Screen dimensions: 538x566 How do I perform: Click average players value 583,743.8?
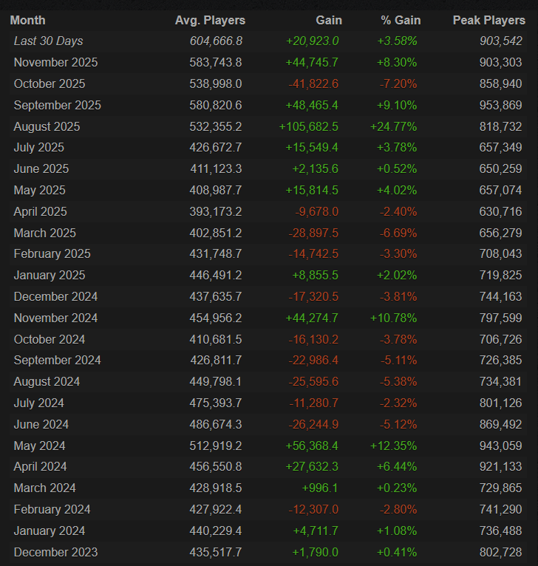coord(216,63)
